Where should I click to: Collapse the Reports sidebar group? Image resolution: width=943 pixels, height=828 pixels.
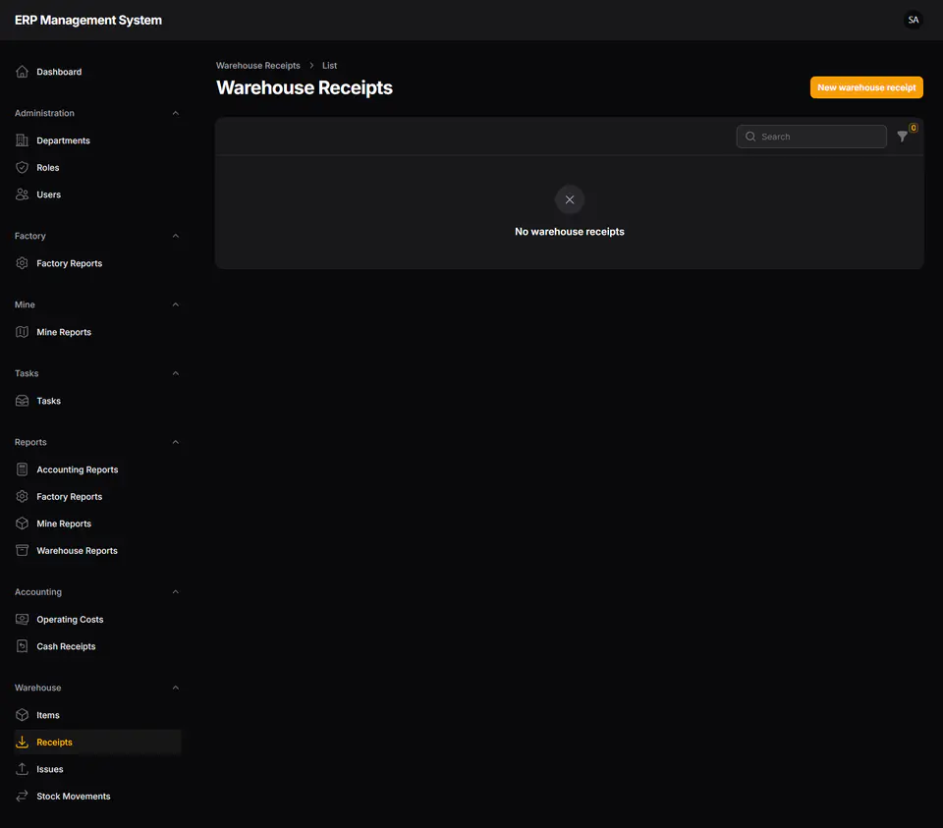[176, 442]
